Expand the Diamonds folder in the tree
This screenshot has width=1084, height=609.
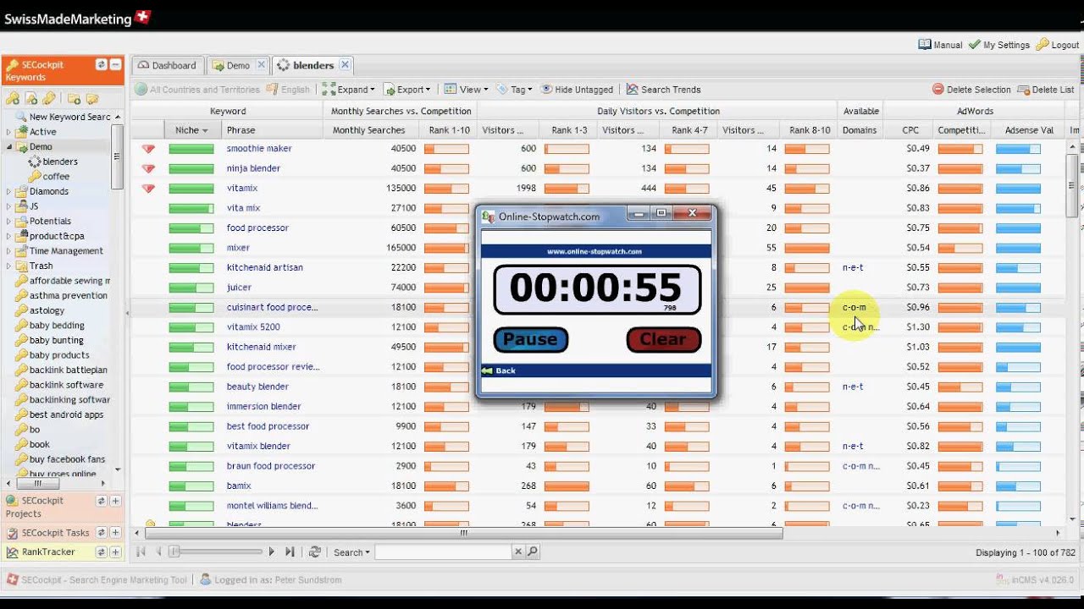click(8, 192)
